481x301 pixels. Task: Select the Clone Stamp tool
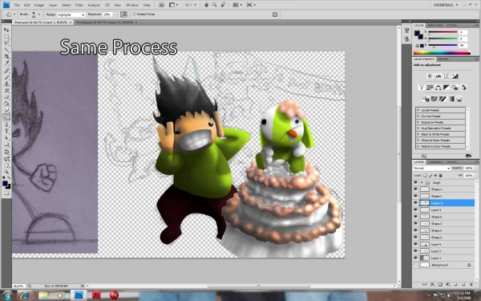[6, 83]
